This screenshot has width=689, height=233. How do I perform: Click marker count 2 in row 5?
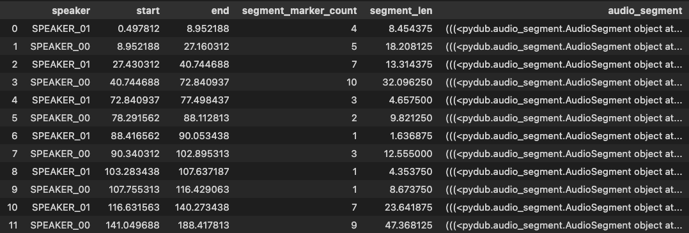[354, 118]
